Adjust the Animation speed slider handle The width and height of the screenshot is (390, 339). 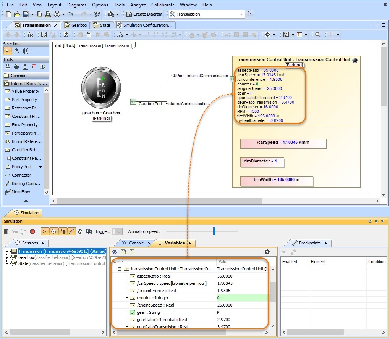tap(214, 231)
